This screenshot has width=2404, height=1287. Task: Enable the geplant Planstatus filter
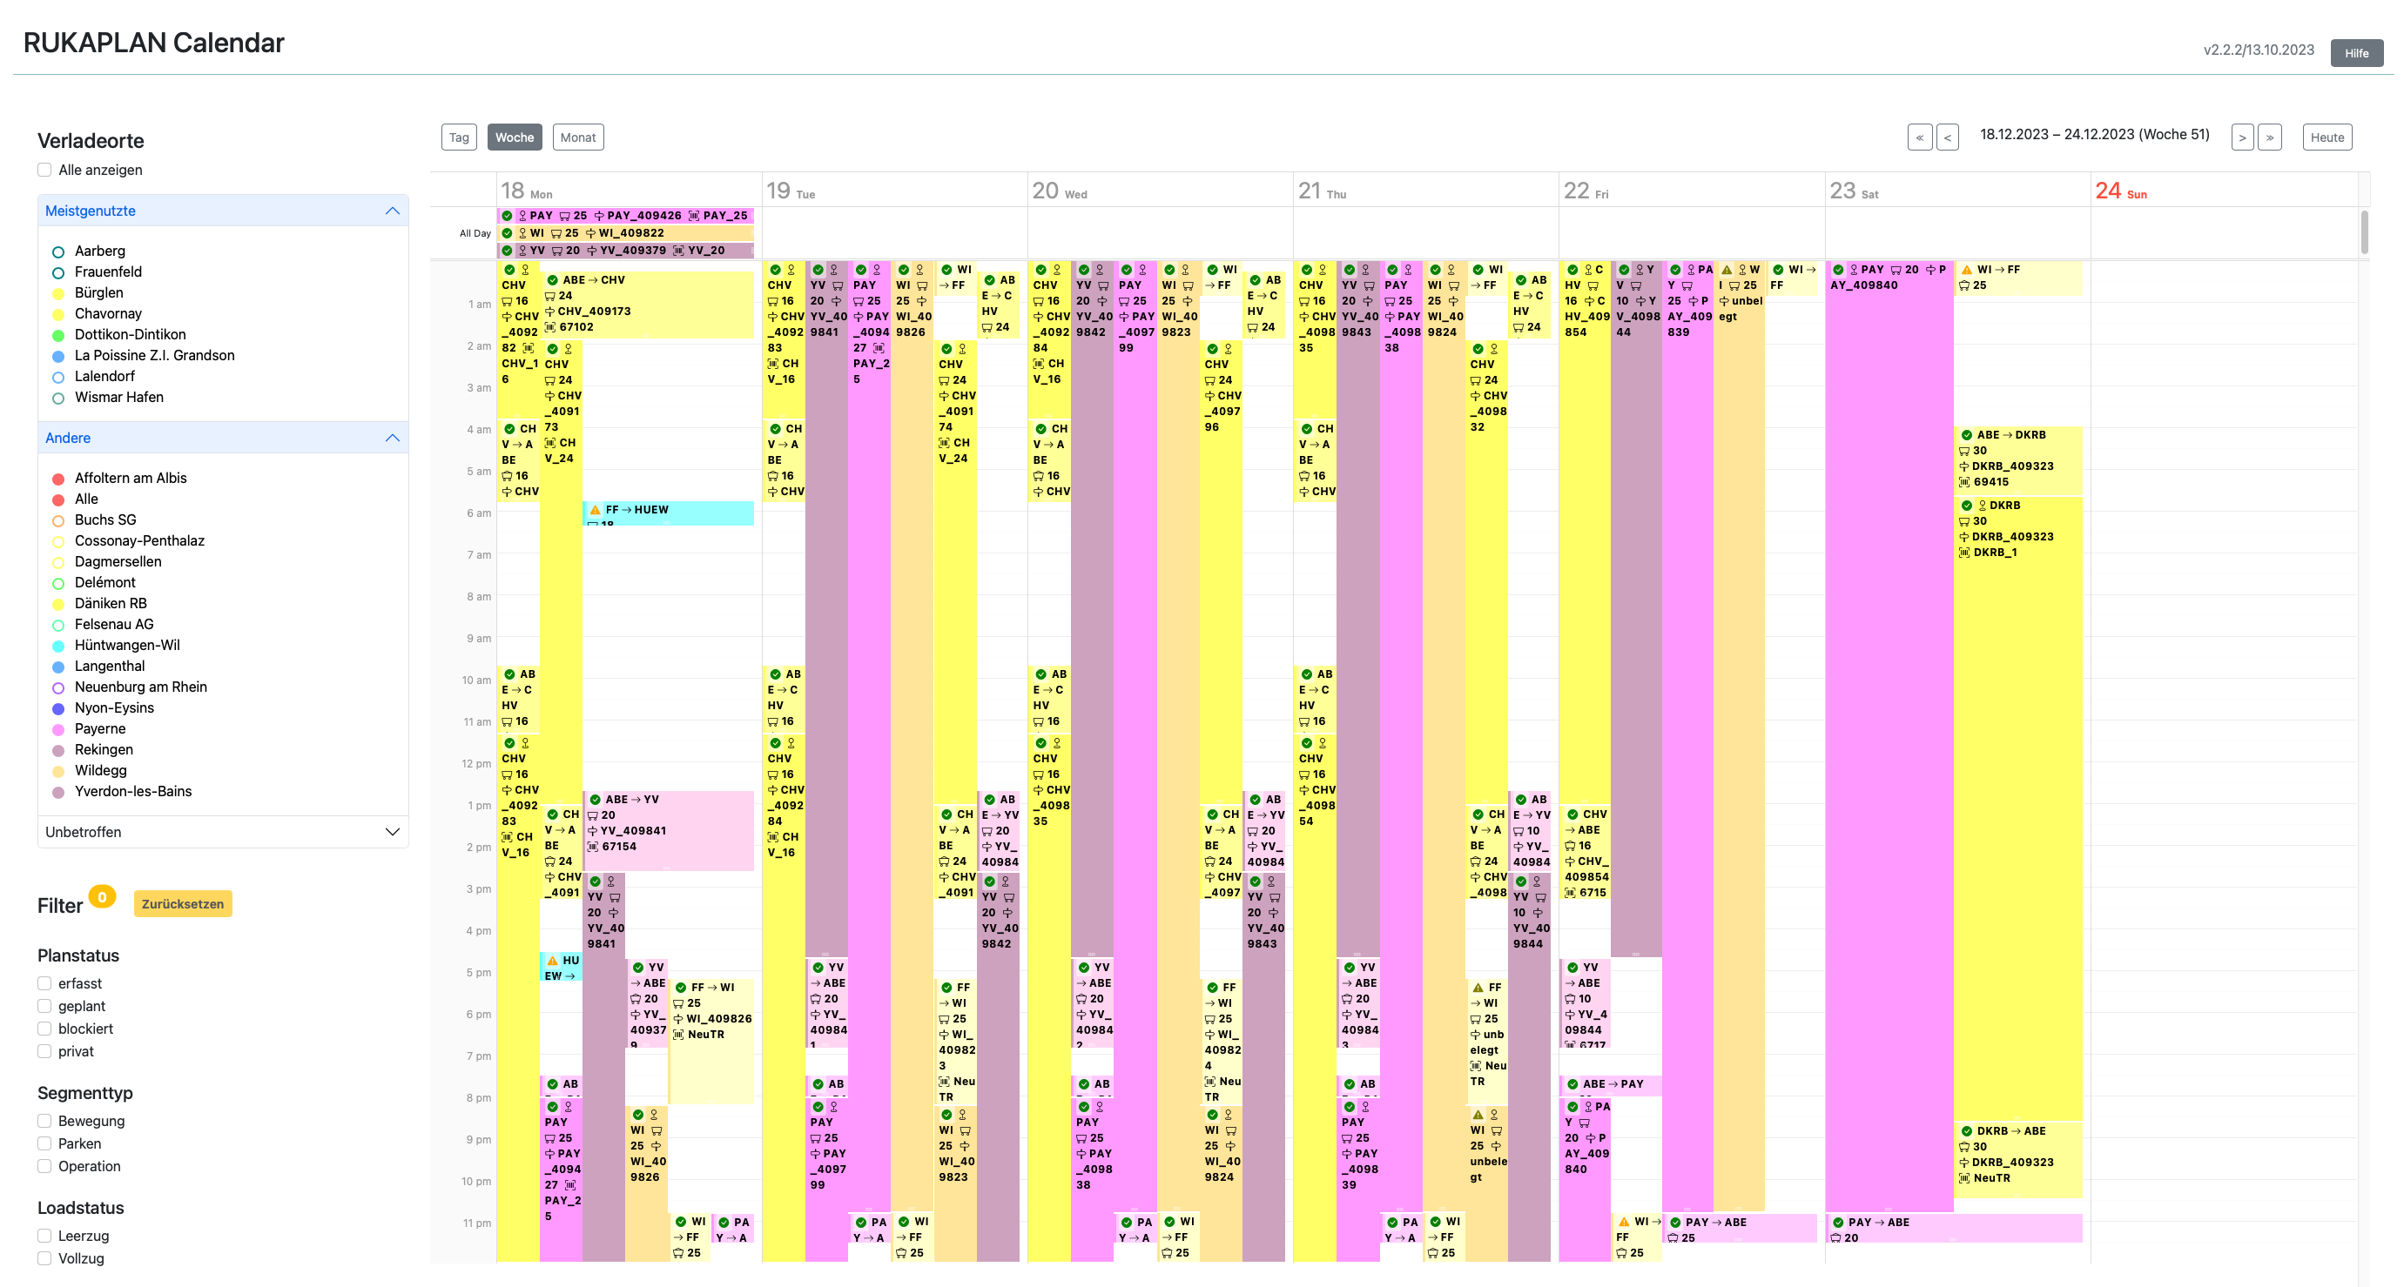click(x=44, y=1005)
